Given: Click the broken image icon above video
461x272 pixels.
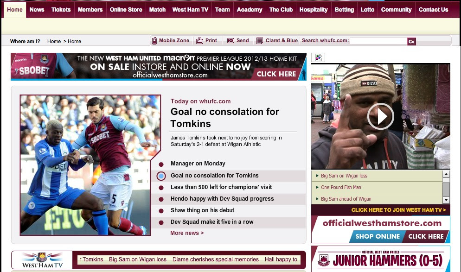Looking at the screenshot, I should click(x=318, y=57).
